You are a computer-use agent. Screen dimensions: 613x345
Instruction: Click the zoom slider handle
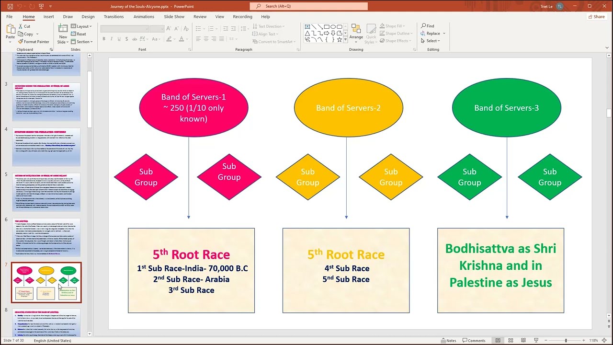566,341
